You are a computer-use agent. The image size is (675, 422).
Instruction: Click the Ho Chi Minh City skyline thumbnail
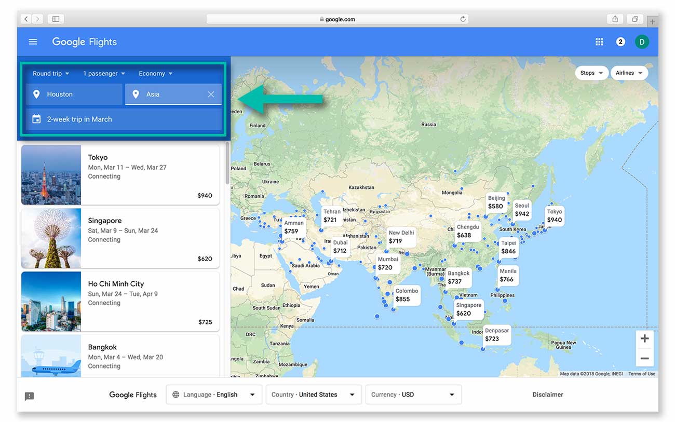51,302
